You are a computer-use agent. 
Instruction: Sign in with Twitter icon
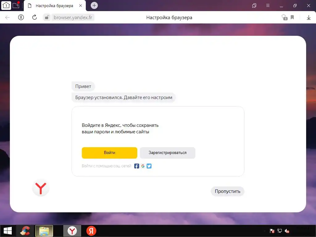tap(149, 166)
